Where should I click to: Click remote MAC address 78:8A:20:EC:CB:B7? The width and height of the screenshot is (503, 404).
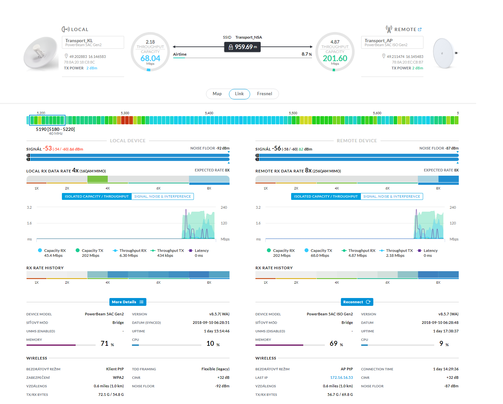point(408,62)
